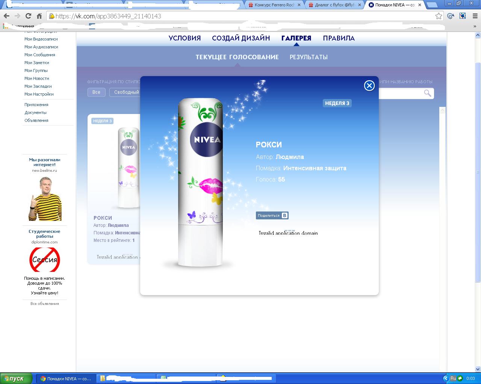Open Мои Новости in sidebar
481x384 pixels.
click(36, 78)
